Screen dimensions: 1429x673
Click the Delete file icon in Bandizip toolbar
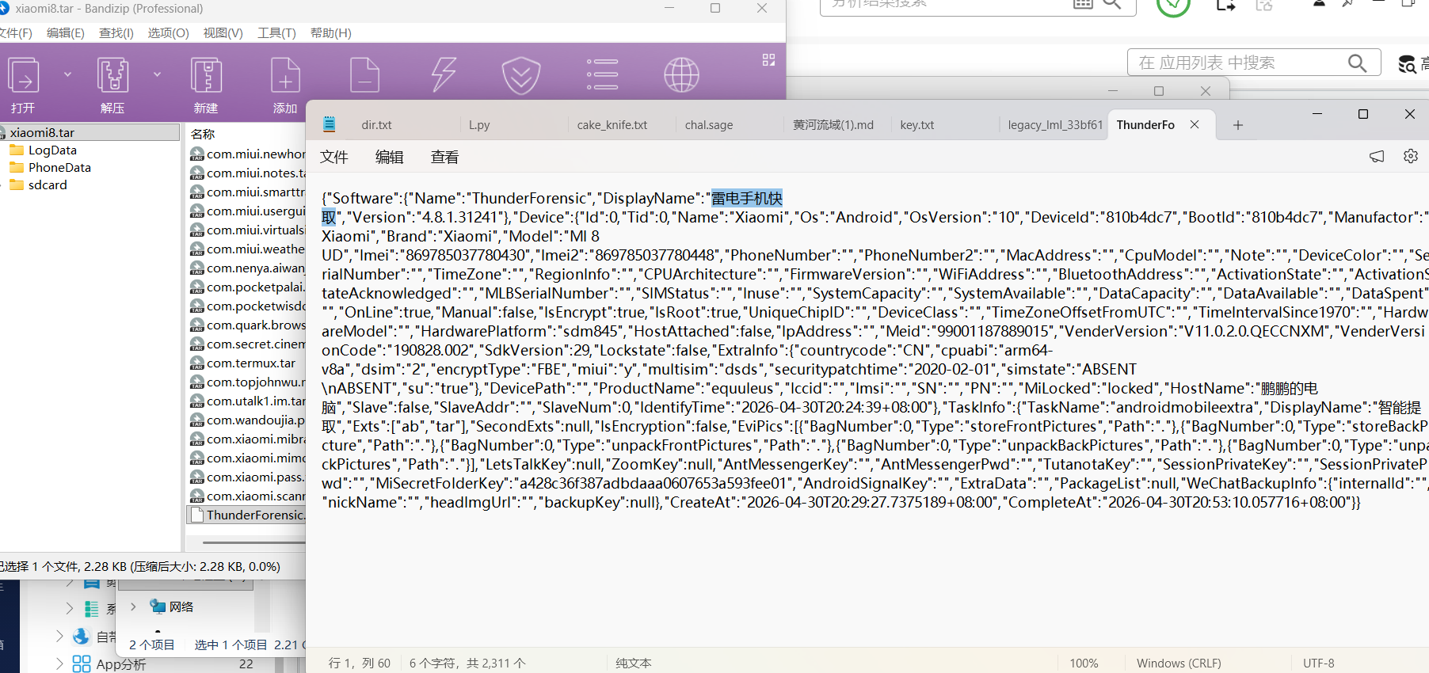pyautogui.click(x=364, y=76)
